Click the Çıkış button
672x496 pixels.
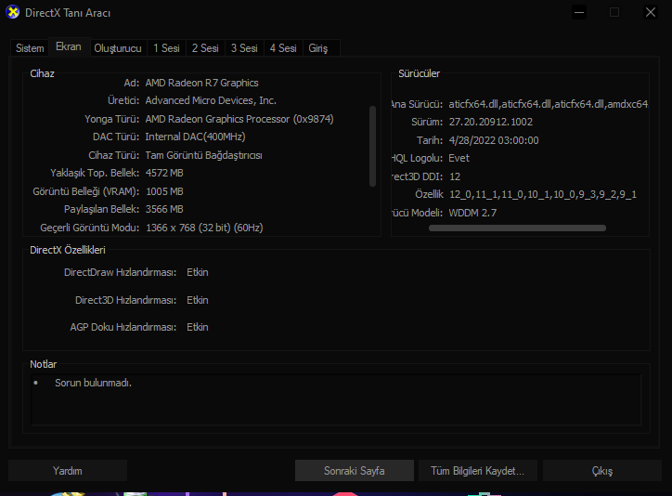tap(602, 471)
